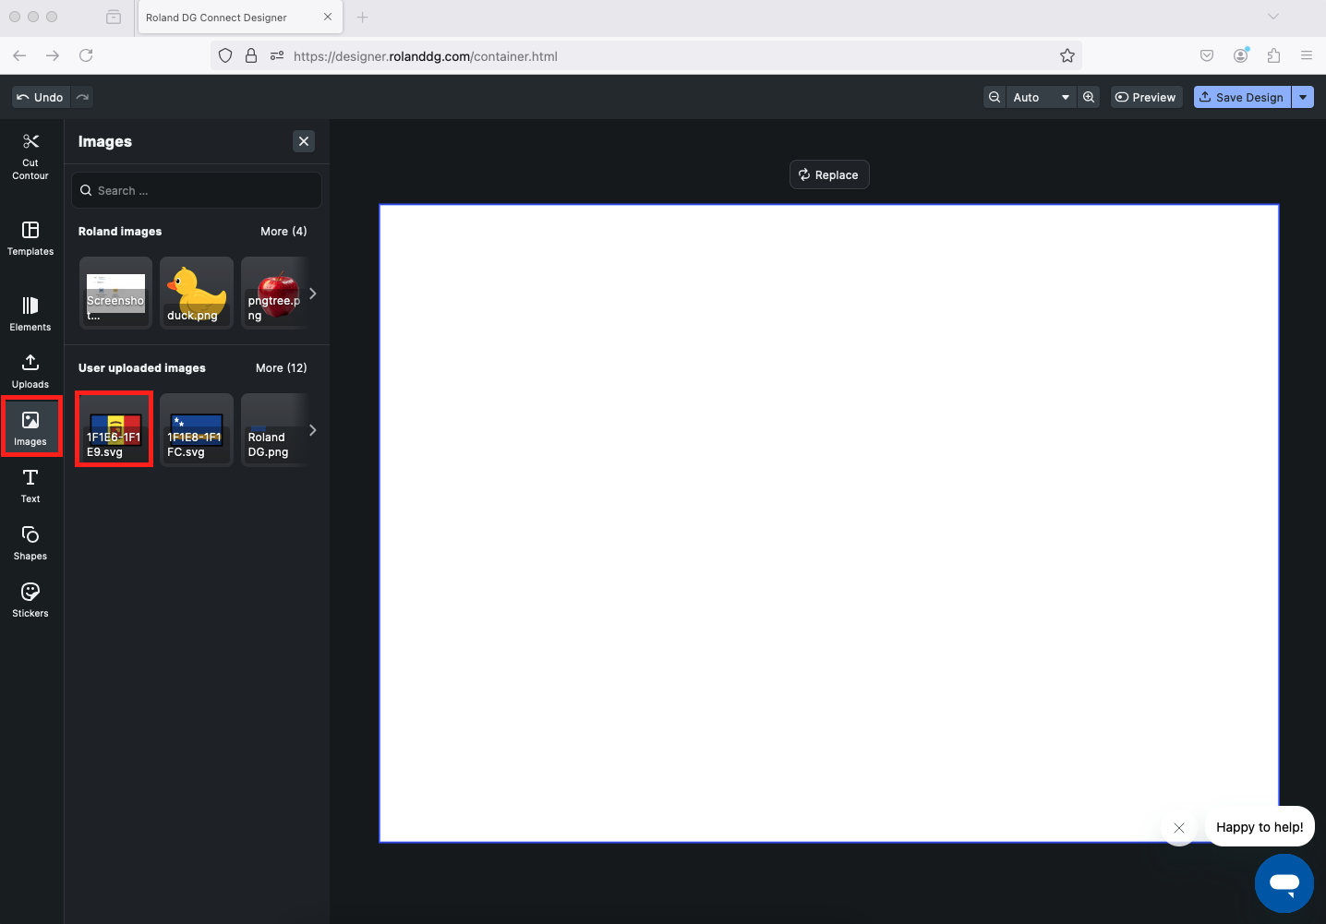Viewport: 1326px width, 924px height.
Task: Open a new browser tab
Action: [x=363, y=17]
